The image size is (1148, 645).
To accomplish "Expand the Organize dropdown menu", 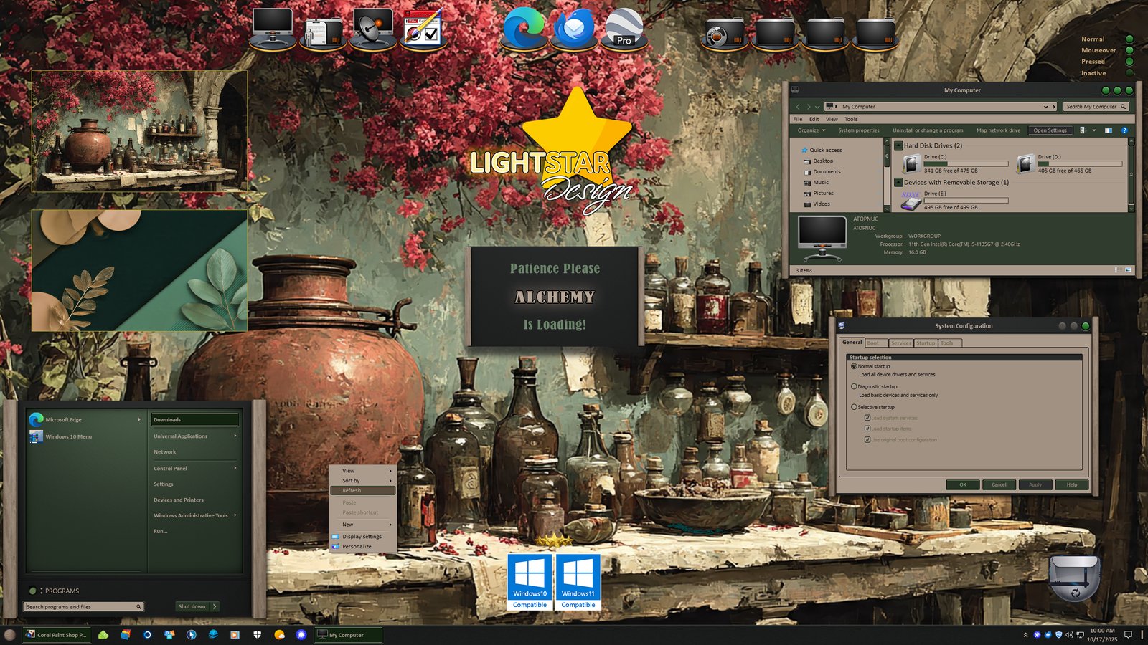I will [x=811, y=130].
